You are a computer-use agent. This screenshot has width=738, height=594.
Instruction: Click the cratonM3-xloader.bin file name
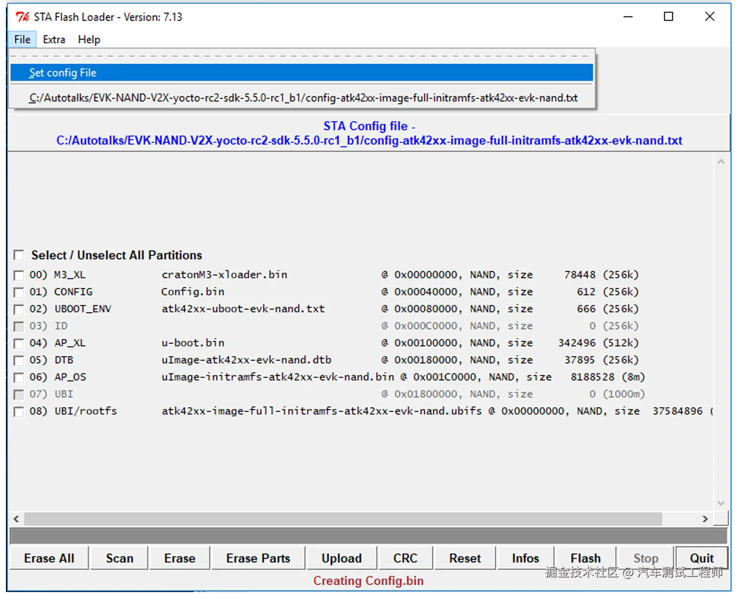[x=224, y=275]
